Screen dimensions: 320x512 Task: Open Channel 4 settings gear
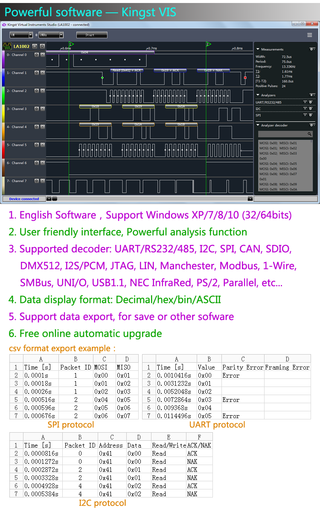(x=37, y=127)
